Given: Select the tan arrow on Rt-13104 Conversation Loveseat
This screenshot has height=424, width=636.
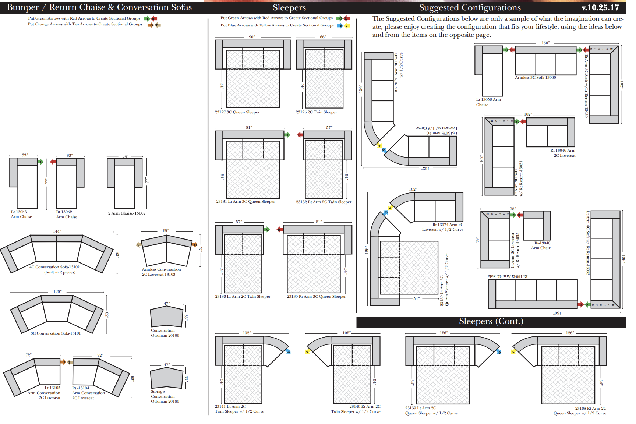Looking at the screenshot, I should pyautogui.click(x=70, y=362).
